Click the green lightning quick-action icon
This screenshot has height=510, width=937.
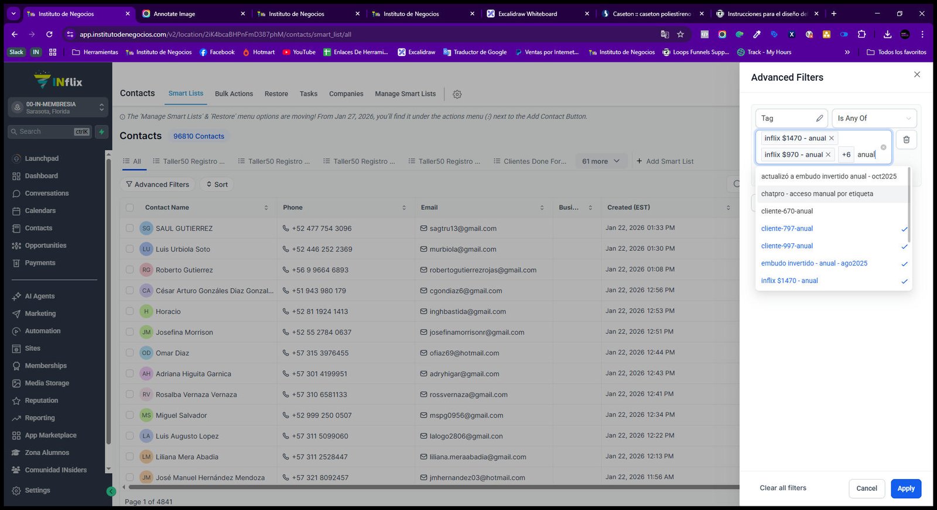(101, 132)
